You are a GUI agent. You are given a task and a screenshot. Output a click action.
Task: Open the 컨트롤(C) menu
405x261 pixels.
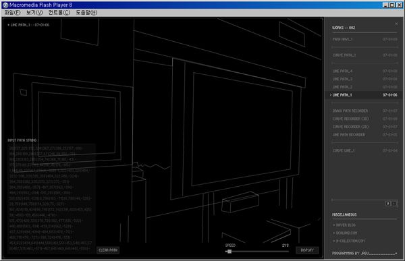click(59, 12)
